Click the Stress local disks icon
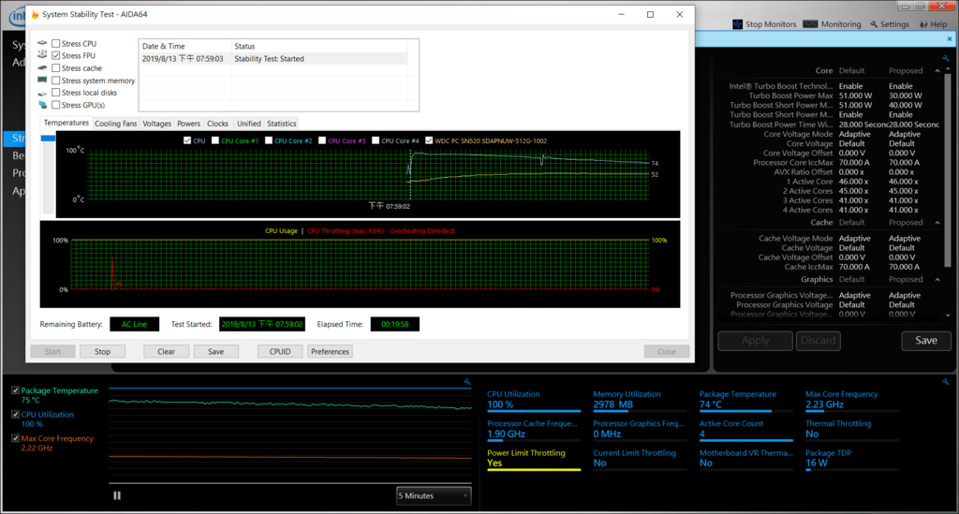This screenshot has width=959, height=514. (42, 93)
